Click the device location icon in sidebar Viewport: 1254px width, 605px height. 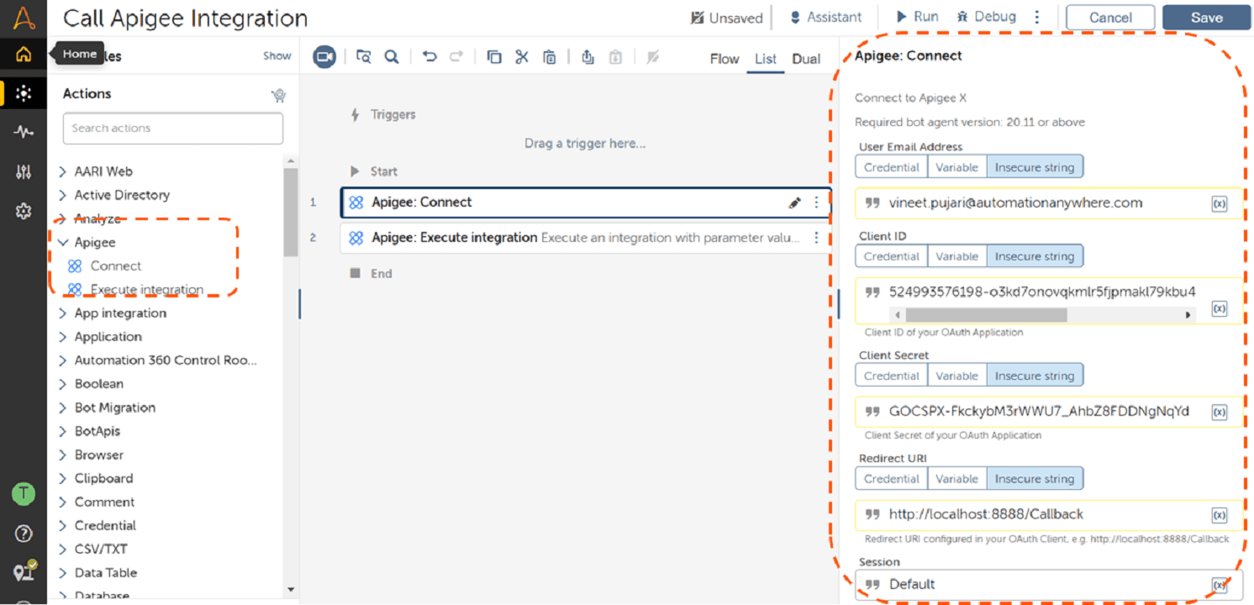pos(24,572)
